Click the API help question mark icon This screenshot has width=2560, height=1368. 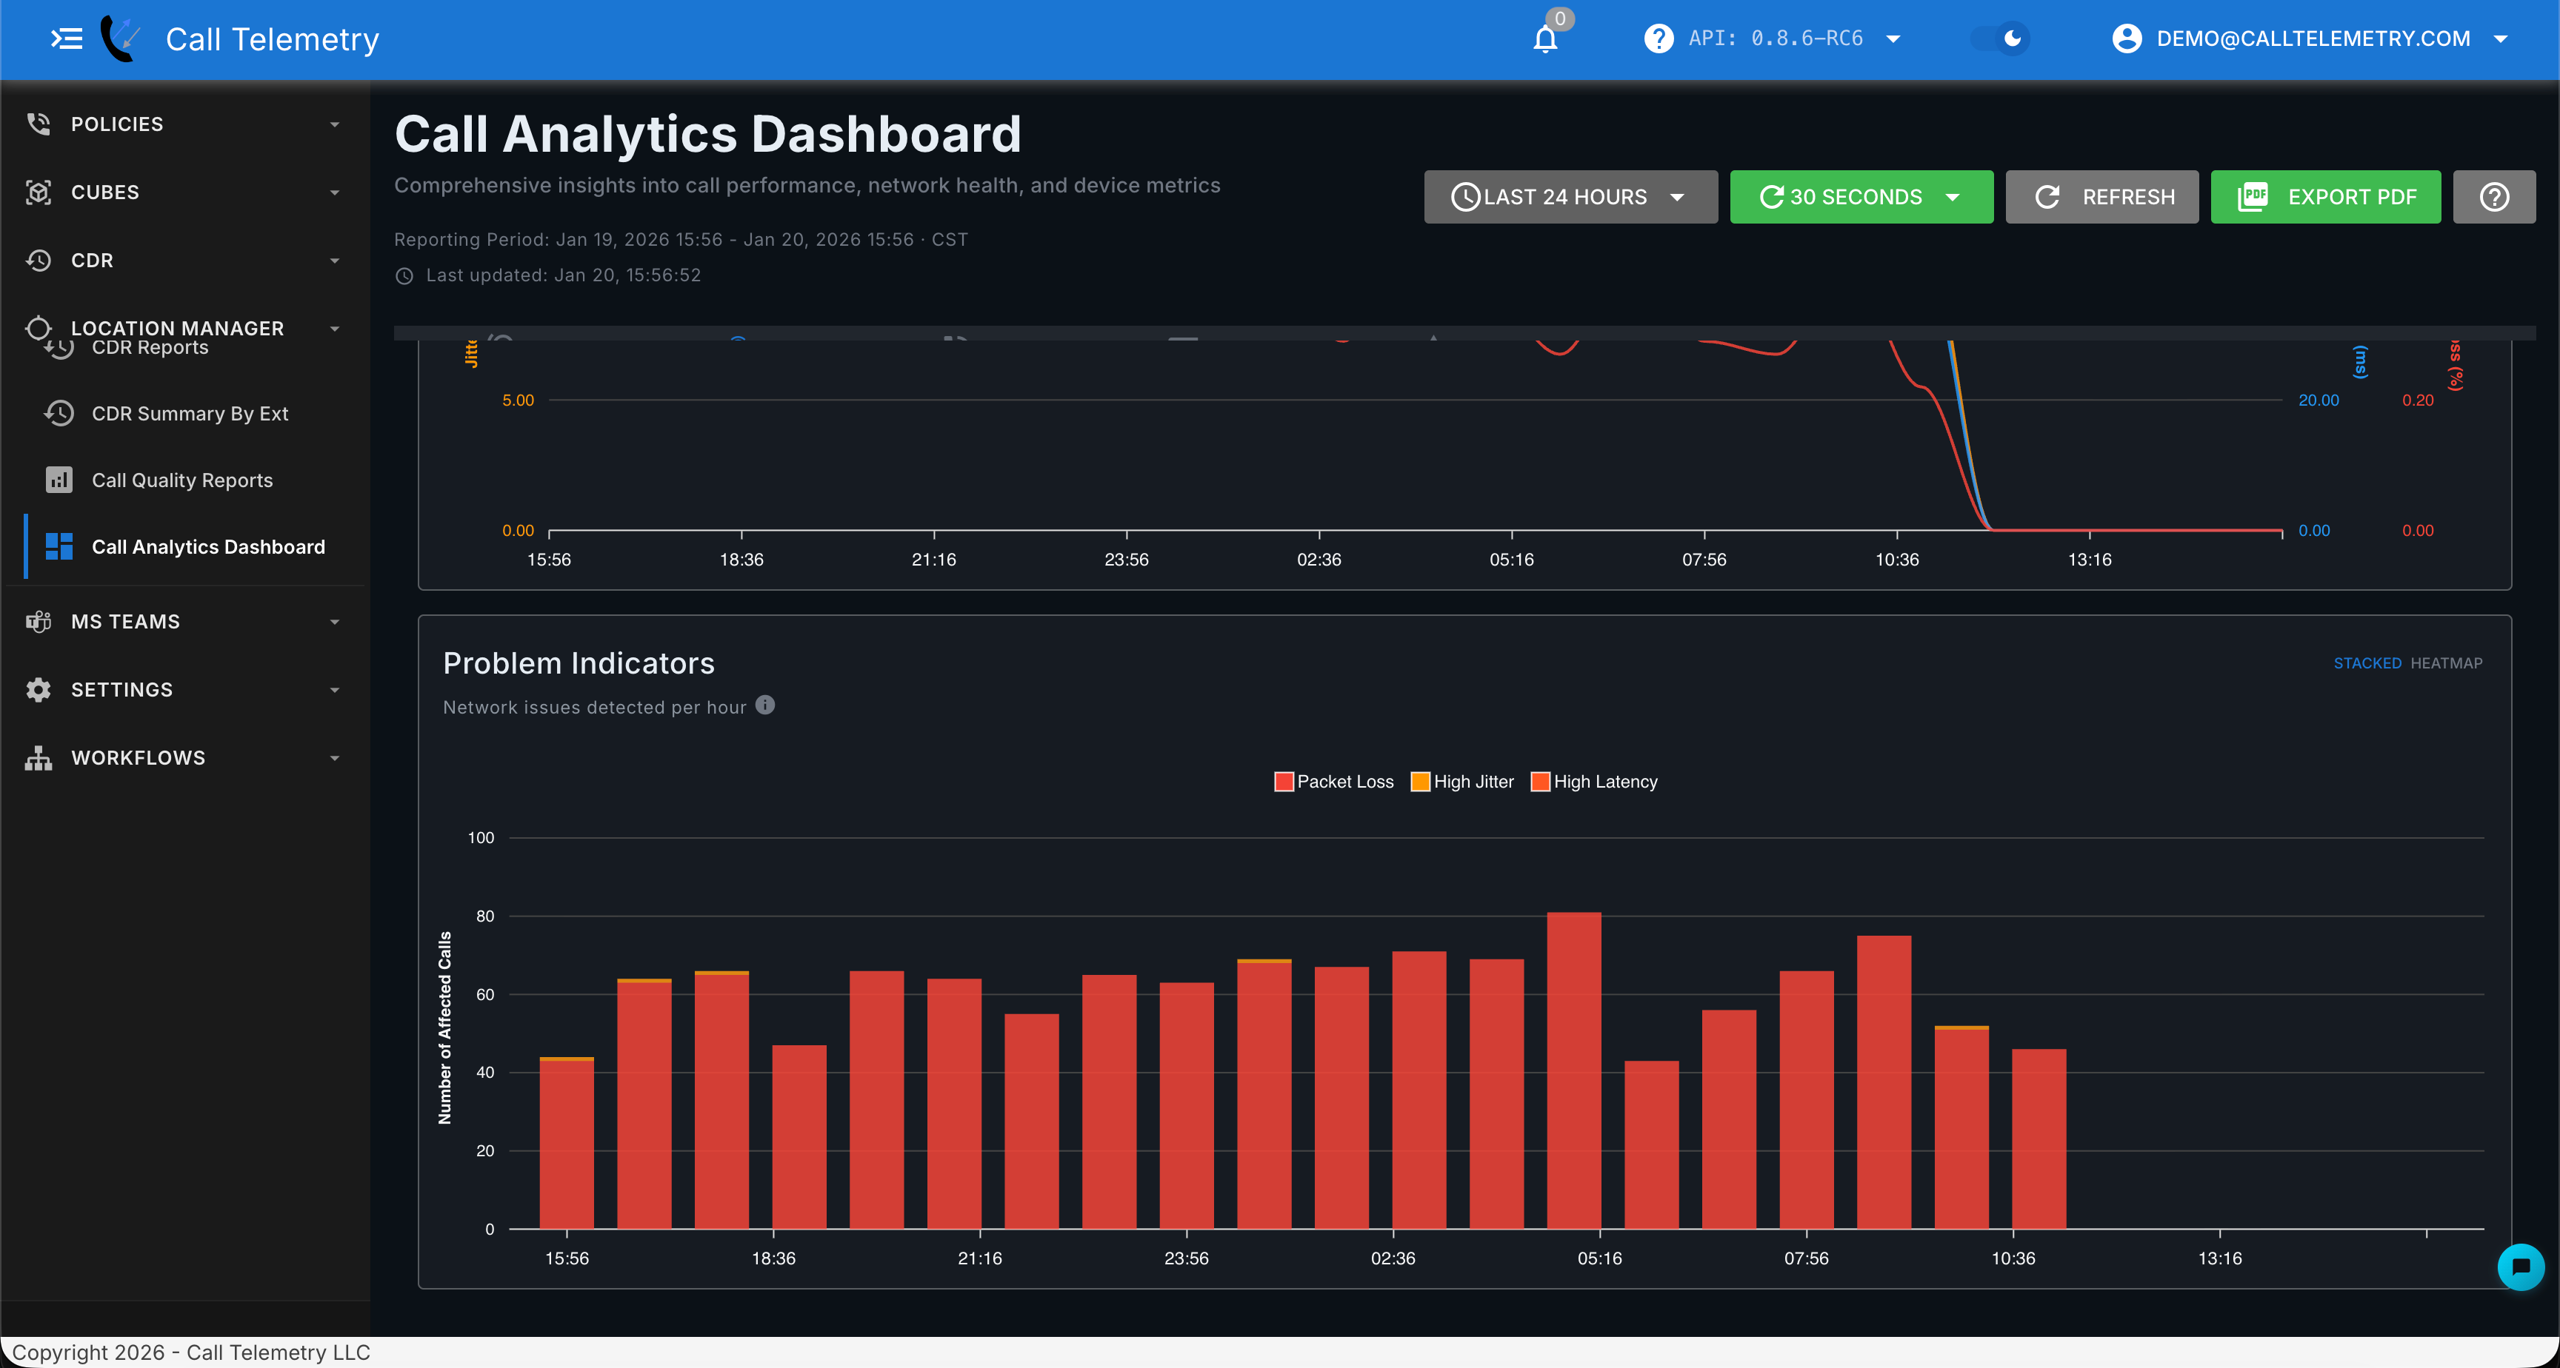pyautogui.click(x=1658, y=38)
